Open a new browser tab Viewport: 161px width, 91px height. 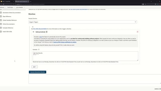pyautogui.click(x=31, y=2)
